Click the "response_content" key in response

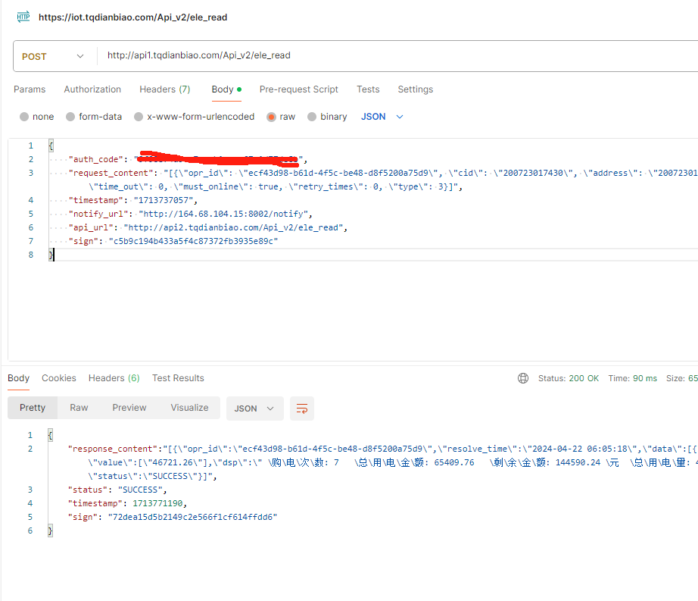click(x=115, y=449)
